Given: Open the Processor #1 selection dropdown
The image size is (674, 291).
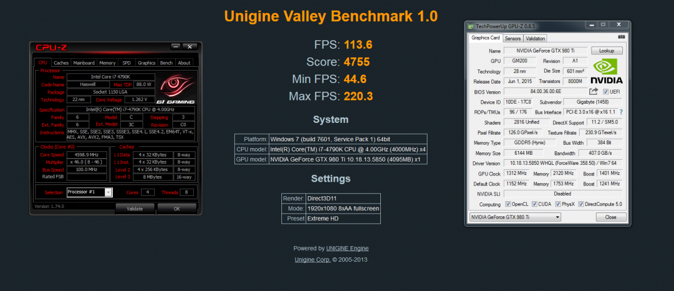Looking at the screenshot, I should [108, 192].
